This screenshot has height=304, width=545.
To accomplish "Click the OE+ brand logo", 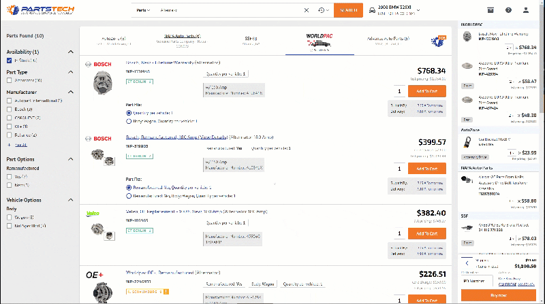I will pos(95,275).
